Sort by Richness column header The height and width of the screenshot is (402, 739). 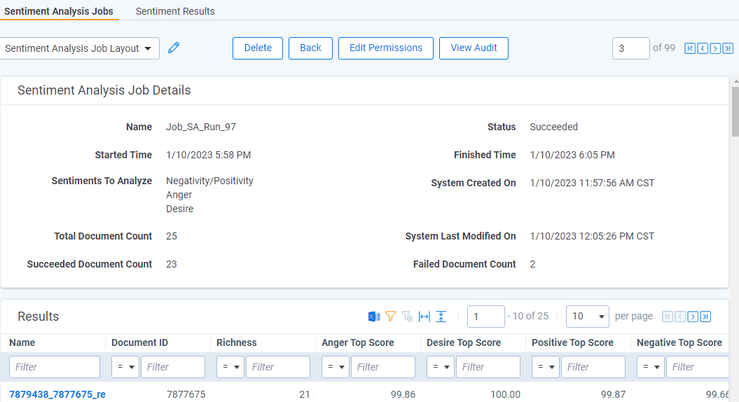237,342
